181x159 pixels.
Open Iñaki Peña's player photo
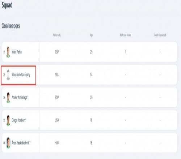pos(8,52)
